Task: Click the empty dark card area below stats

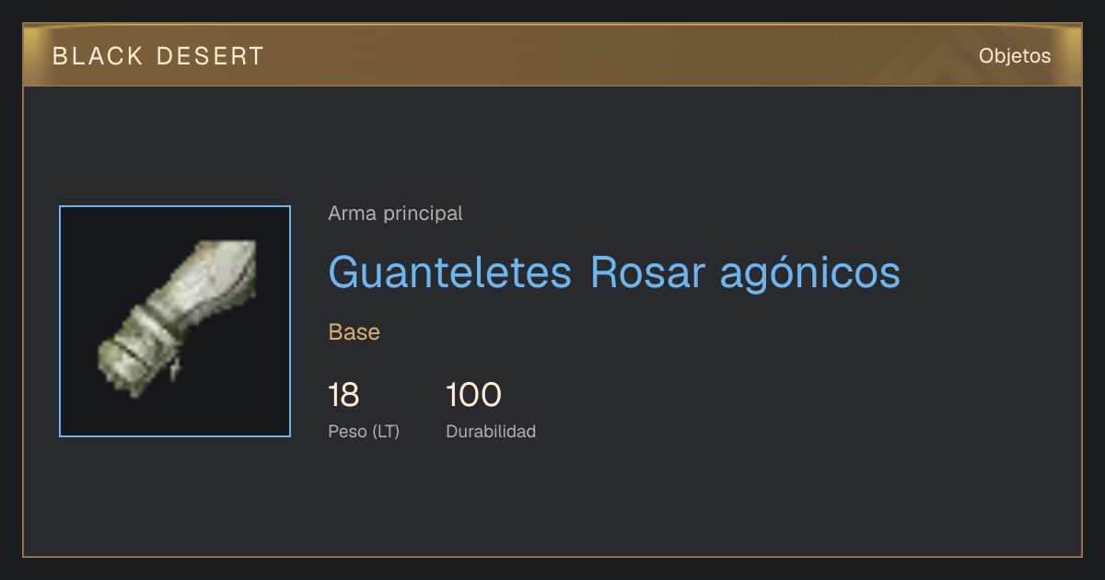Action: pyautogui.click(x=552, y=502)
